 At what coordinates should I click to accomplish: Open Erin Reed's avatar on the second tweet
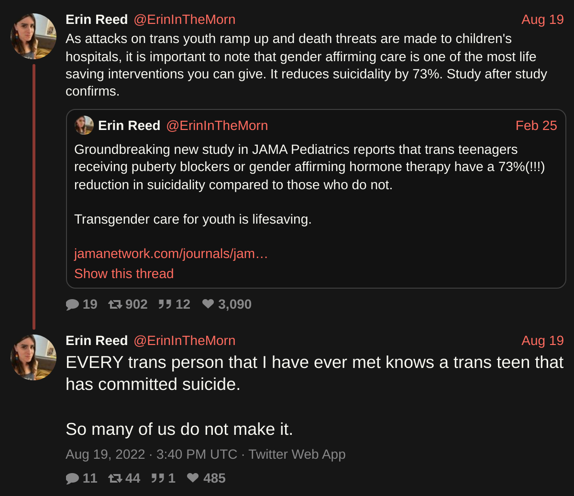[33, 357]
